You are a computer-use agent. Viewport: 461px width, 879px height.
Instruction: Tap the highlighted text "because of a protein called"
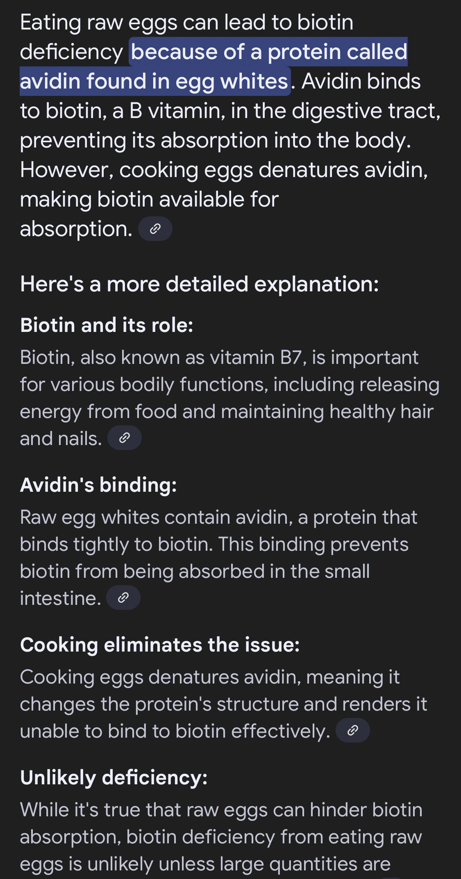(x=269, y=52)
